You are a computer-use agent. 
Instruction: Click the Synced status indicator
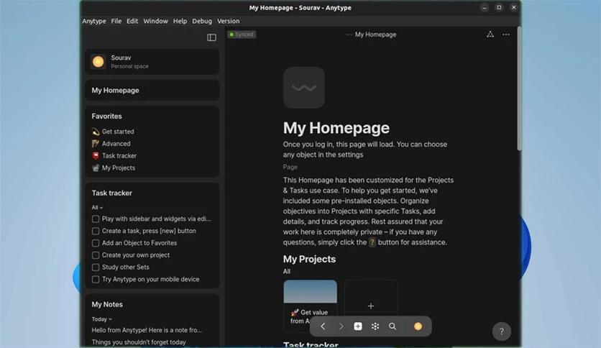click(x=242, y=35)
